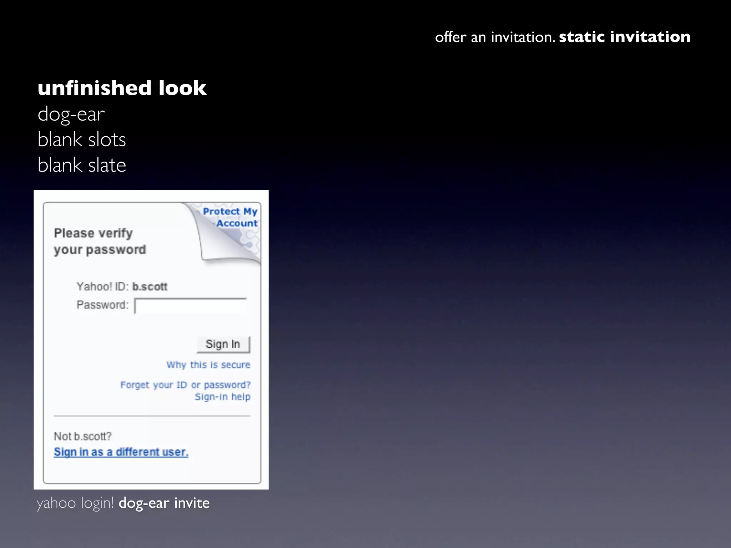Open the Why this is secure link
Screen dimensions: 731x548
tap(208, 365)
